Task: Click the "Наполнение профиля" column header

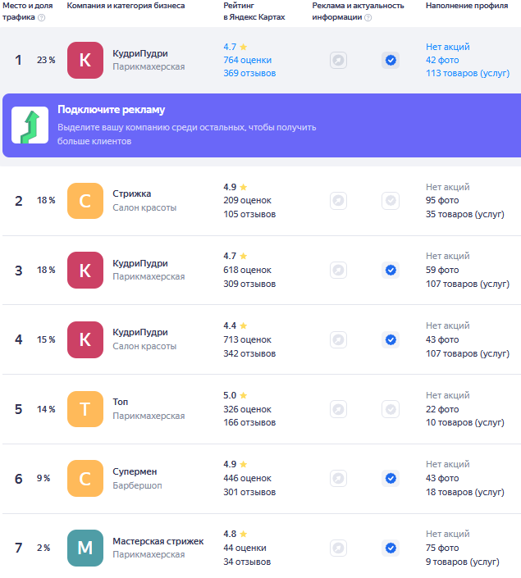Action: [x=466, y=6]
